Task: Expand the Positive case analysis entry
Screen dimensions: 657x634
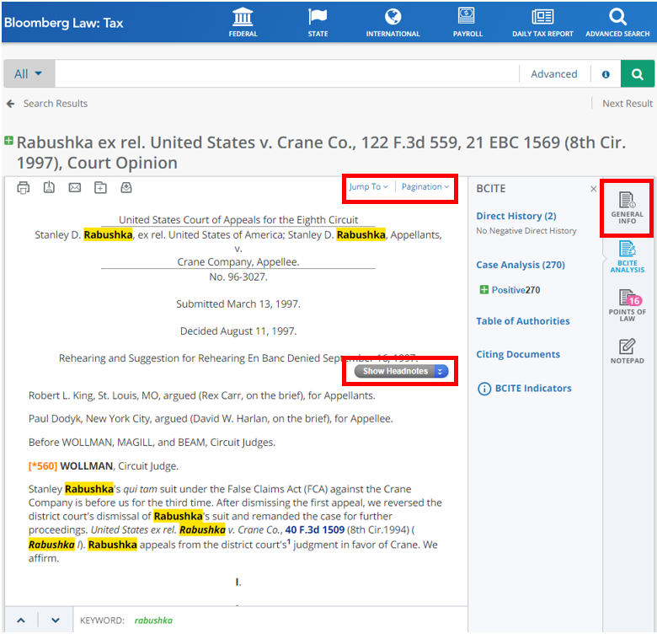Action: [x=483, y=290]
